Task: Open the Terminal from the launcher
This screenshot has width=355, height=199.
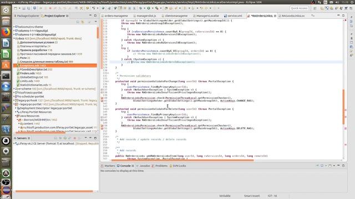Action: tap(6, 76)
